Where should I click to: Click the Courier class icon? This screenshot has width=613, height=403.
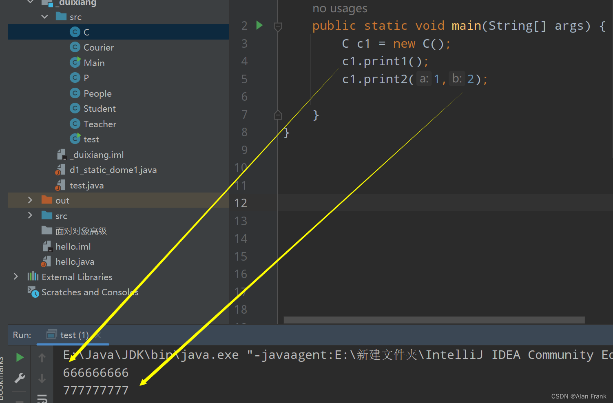coord(75,47)
